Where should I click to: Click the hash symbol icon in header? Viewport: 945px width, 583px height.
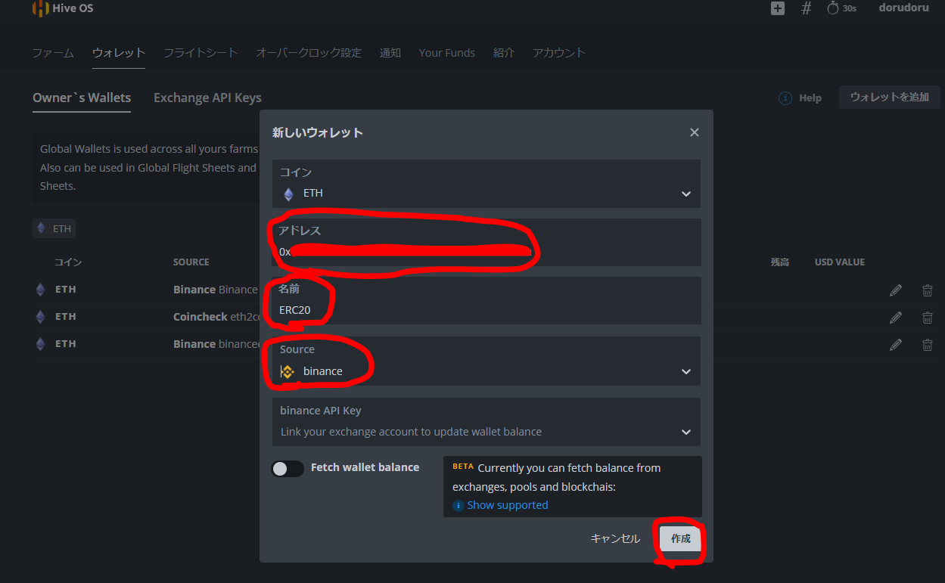tap(806, 8)
